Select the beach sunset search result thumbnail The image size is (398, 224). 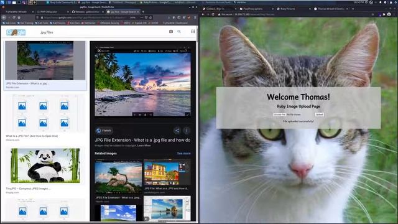pyautogui.click(x=45, y=60)
